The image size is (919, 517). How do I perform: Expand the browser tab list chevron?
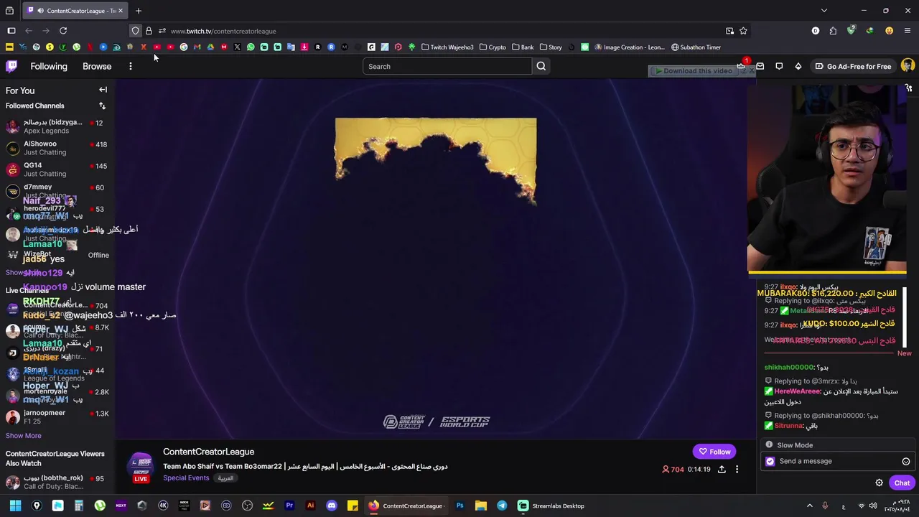click(824, 11)
